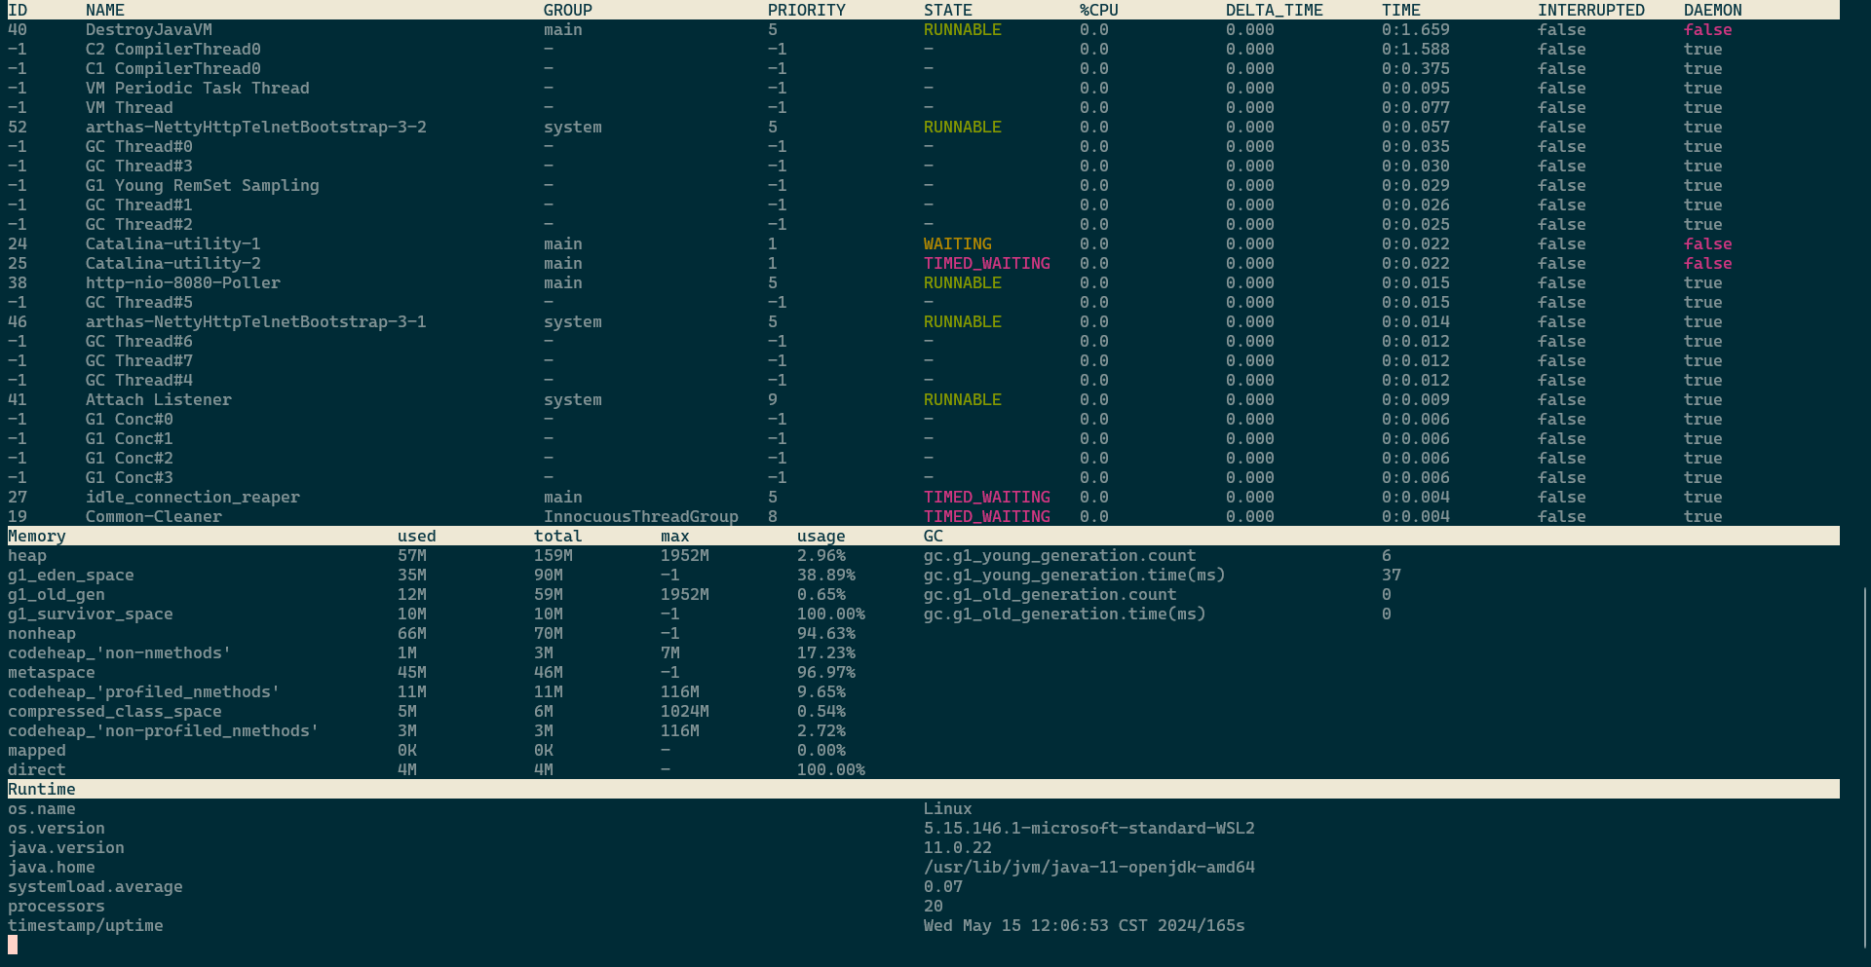Click the terminal cursor block at the prompt
This screenshot has height=967, width=1871.
pyautogui.click(x=13, y=945)
